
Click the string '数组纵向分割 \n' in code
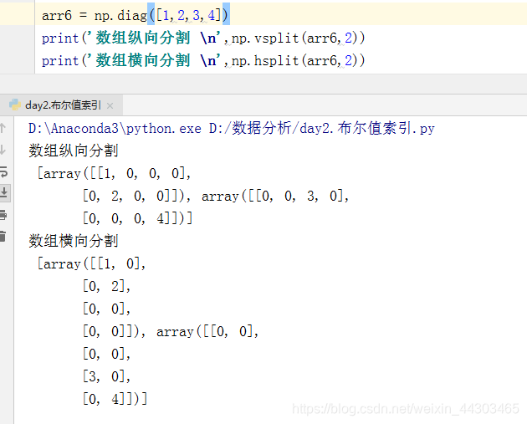(154, 38)
